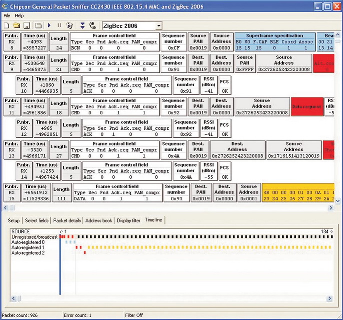Go to the Packet details tab

pos(67,220)
